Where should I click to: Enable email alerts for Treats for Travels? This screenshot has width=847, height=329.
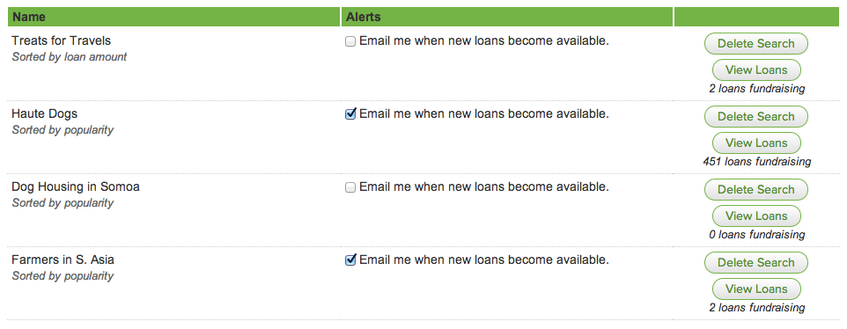(x=350, y=41)
